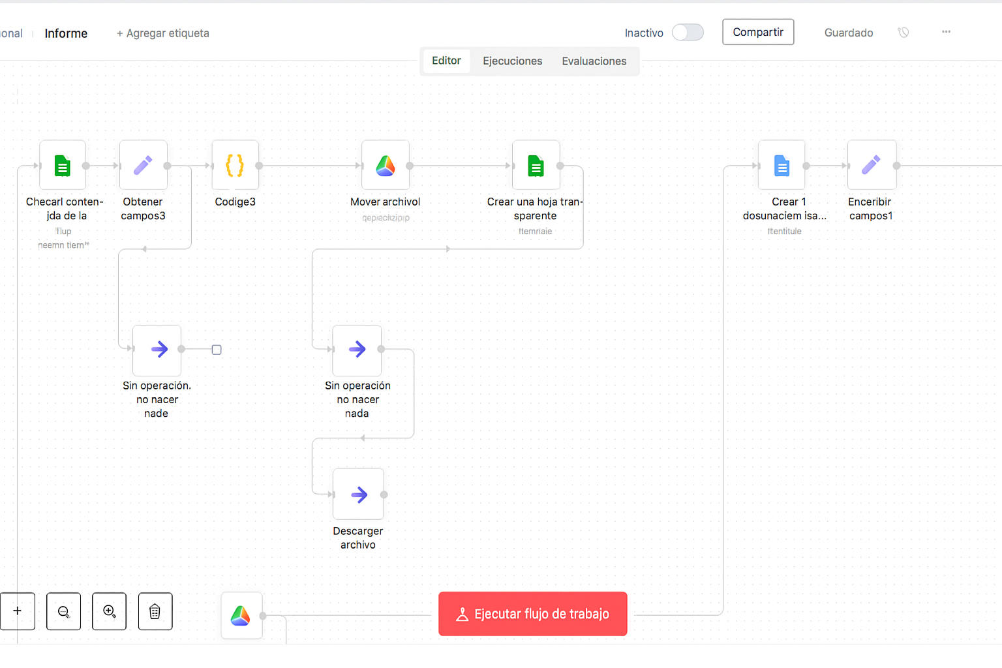This screenshot has height=668, width=1002.
Task: Click the Codige3 node output connector dot
Action: point(259,166)
